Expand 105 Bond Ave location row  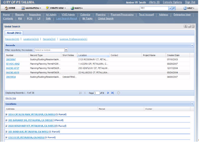[6, 132]
